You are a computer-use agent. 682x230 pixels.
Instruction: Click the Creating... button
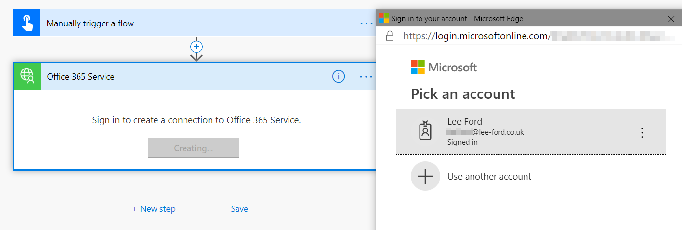pos(193,148)
